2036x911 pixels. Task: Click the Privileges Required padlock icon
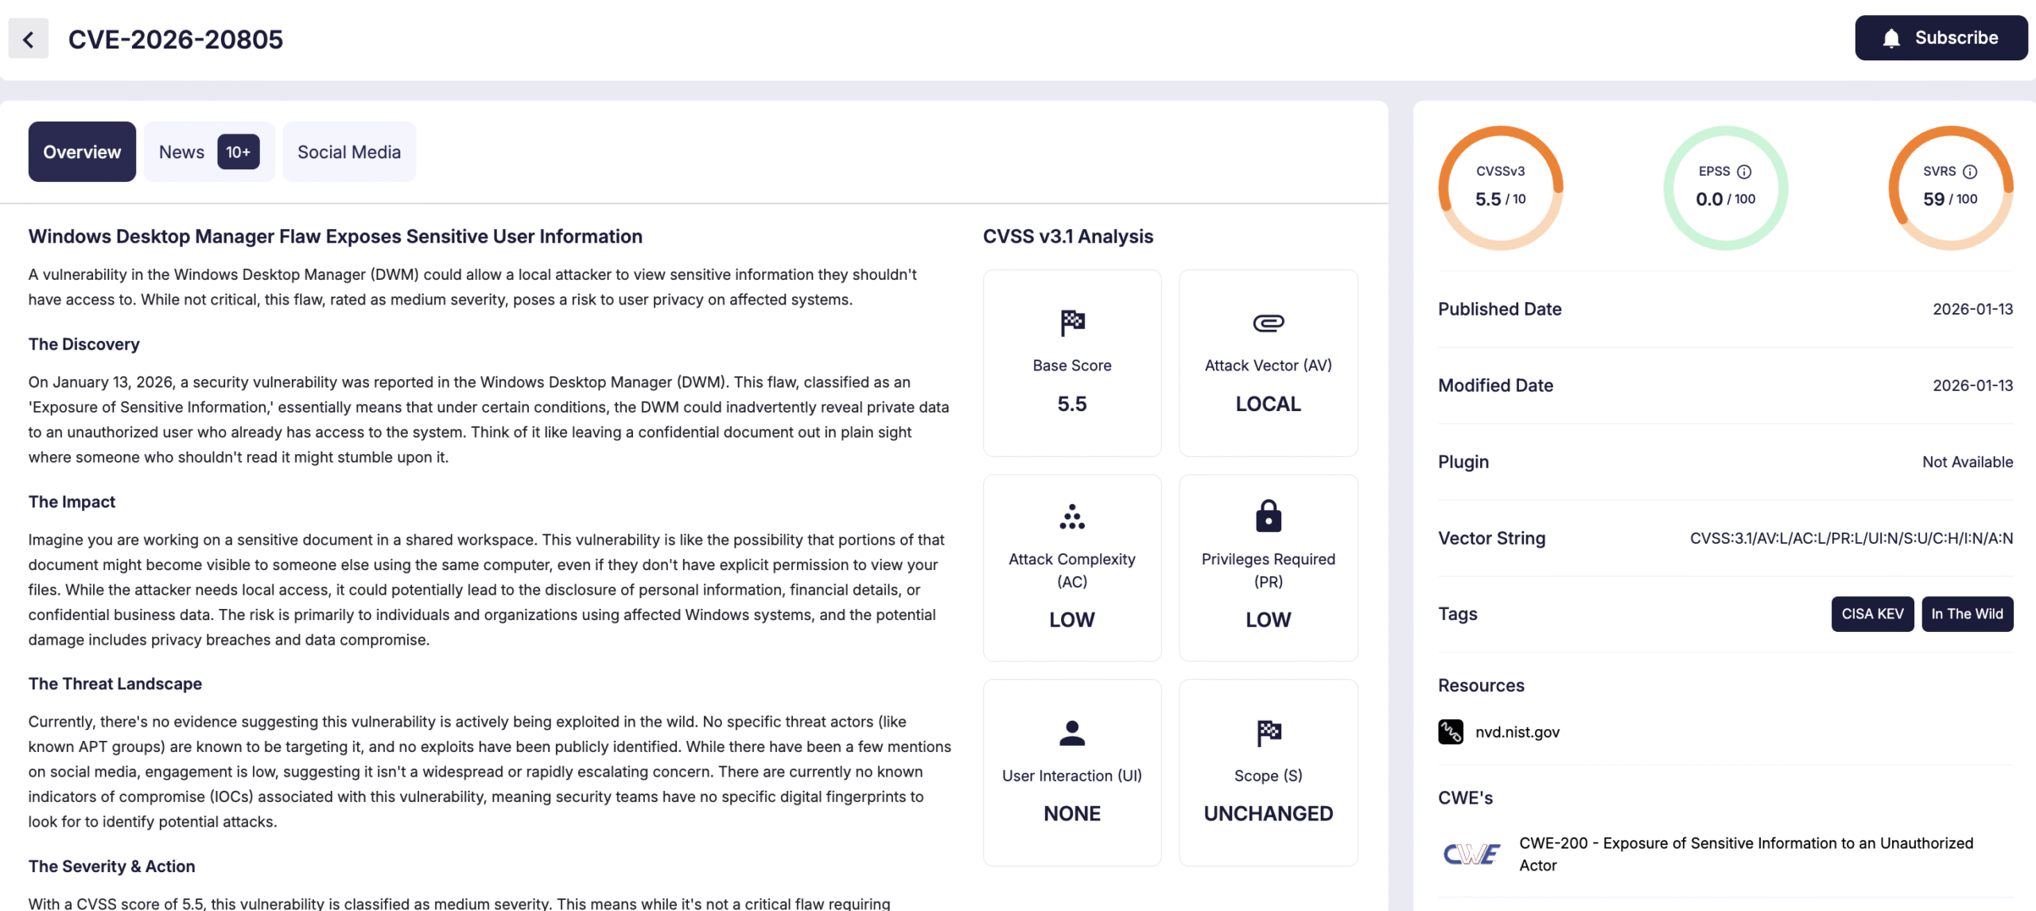pyautogui.click(x=1269, y=516)
